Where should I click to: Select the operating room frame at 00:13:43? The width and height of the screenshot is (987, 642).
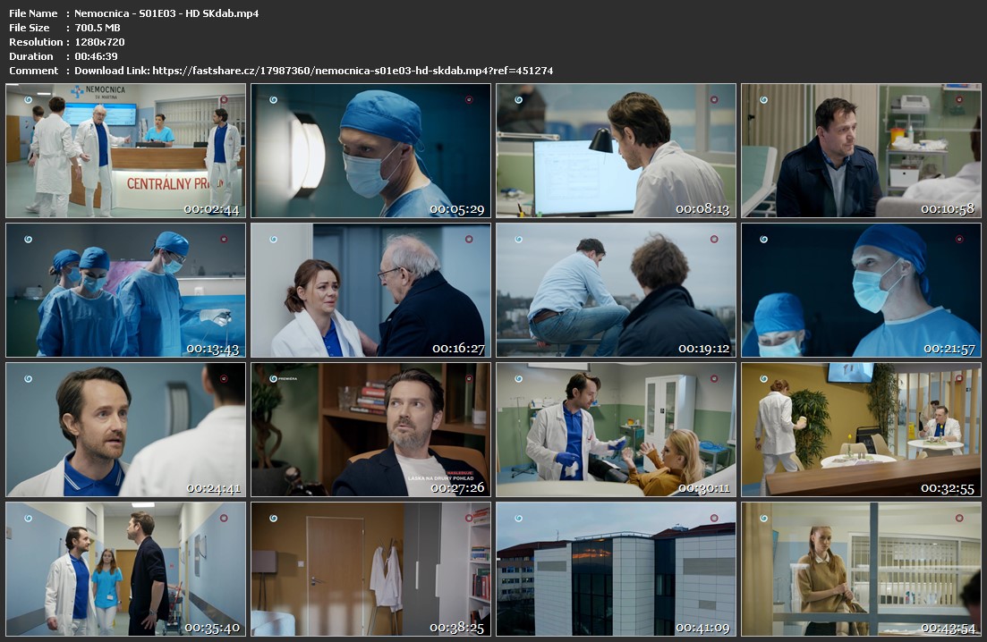click(125, 291)
